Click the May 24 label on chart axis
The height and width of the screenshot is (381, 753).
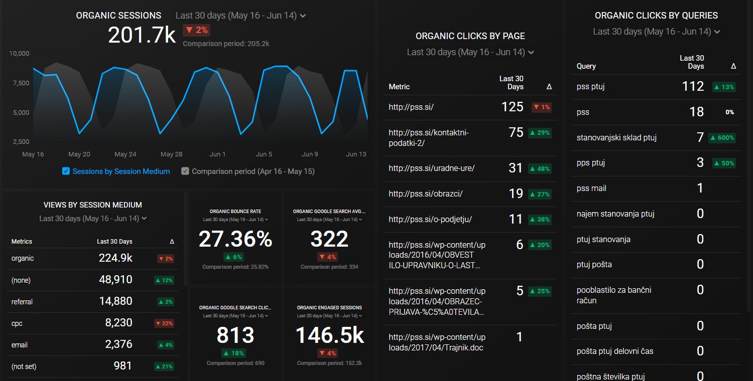click(x=125, y=154)
